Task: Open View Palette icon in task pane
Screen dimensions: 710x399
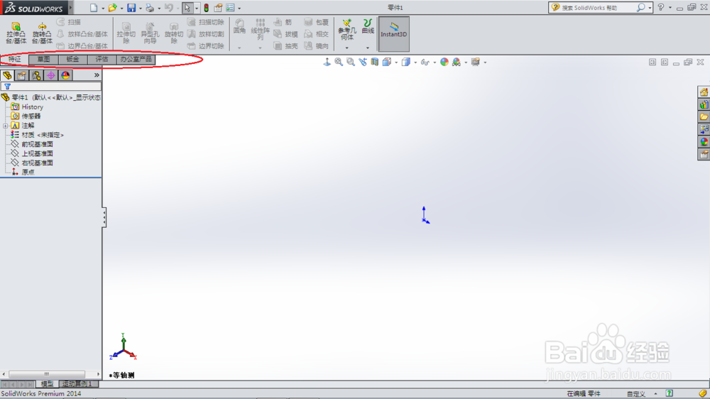Action: [x=704, y=129]
